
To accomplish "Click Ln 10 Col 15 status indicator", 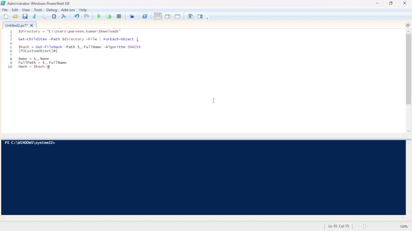I will click(x=339, y=226).
